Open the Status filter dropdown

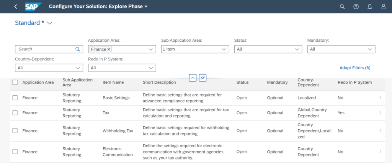(x=297, y=49)
